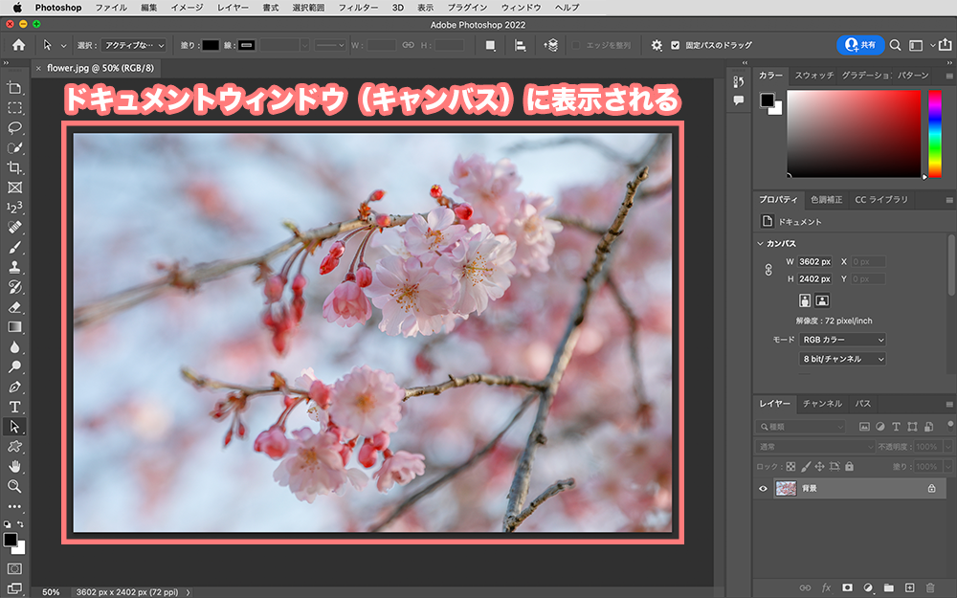957x598 pixels.
Task: Toggle pixel layer filter in Layers panel
Action: tap(864, 427)
